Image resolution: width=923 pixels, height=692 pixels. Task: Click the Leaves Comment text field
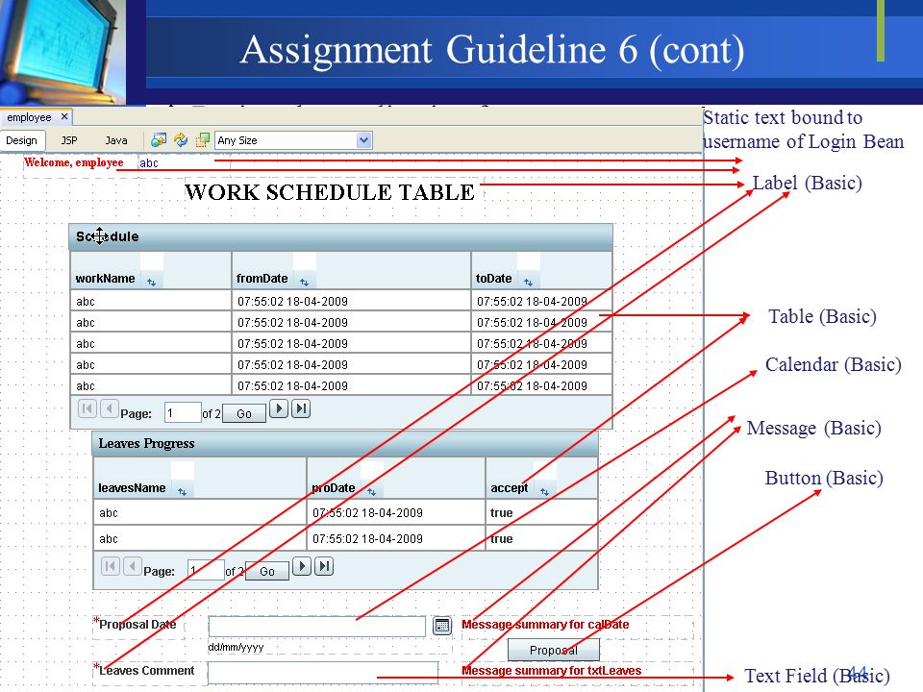[x=323, y=672]
